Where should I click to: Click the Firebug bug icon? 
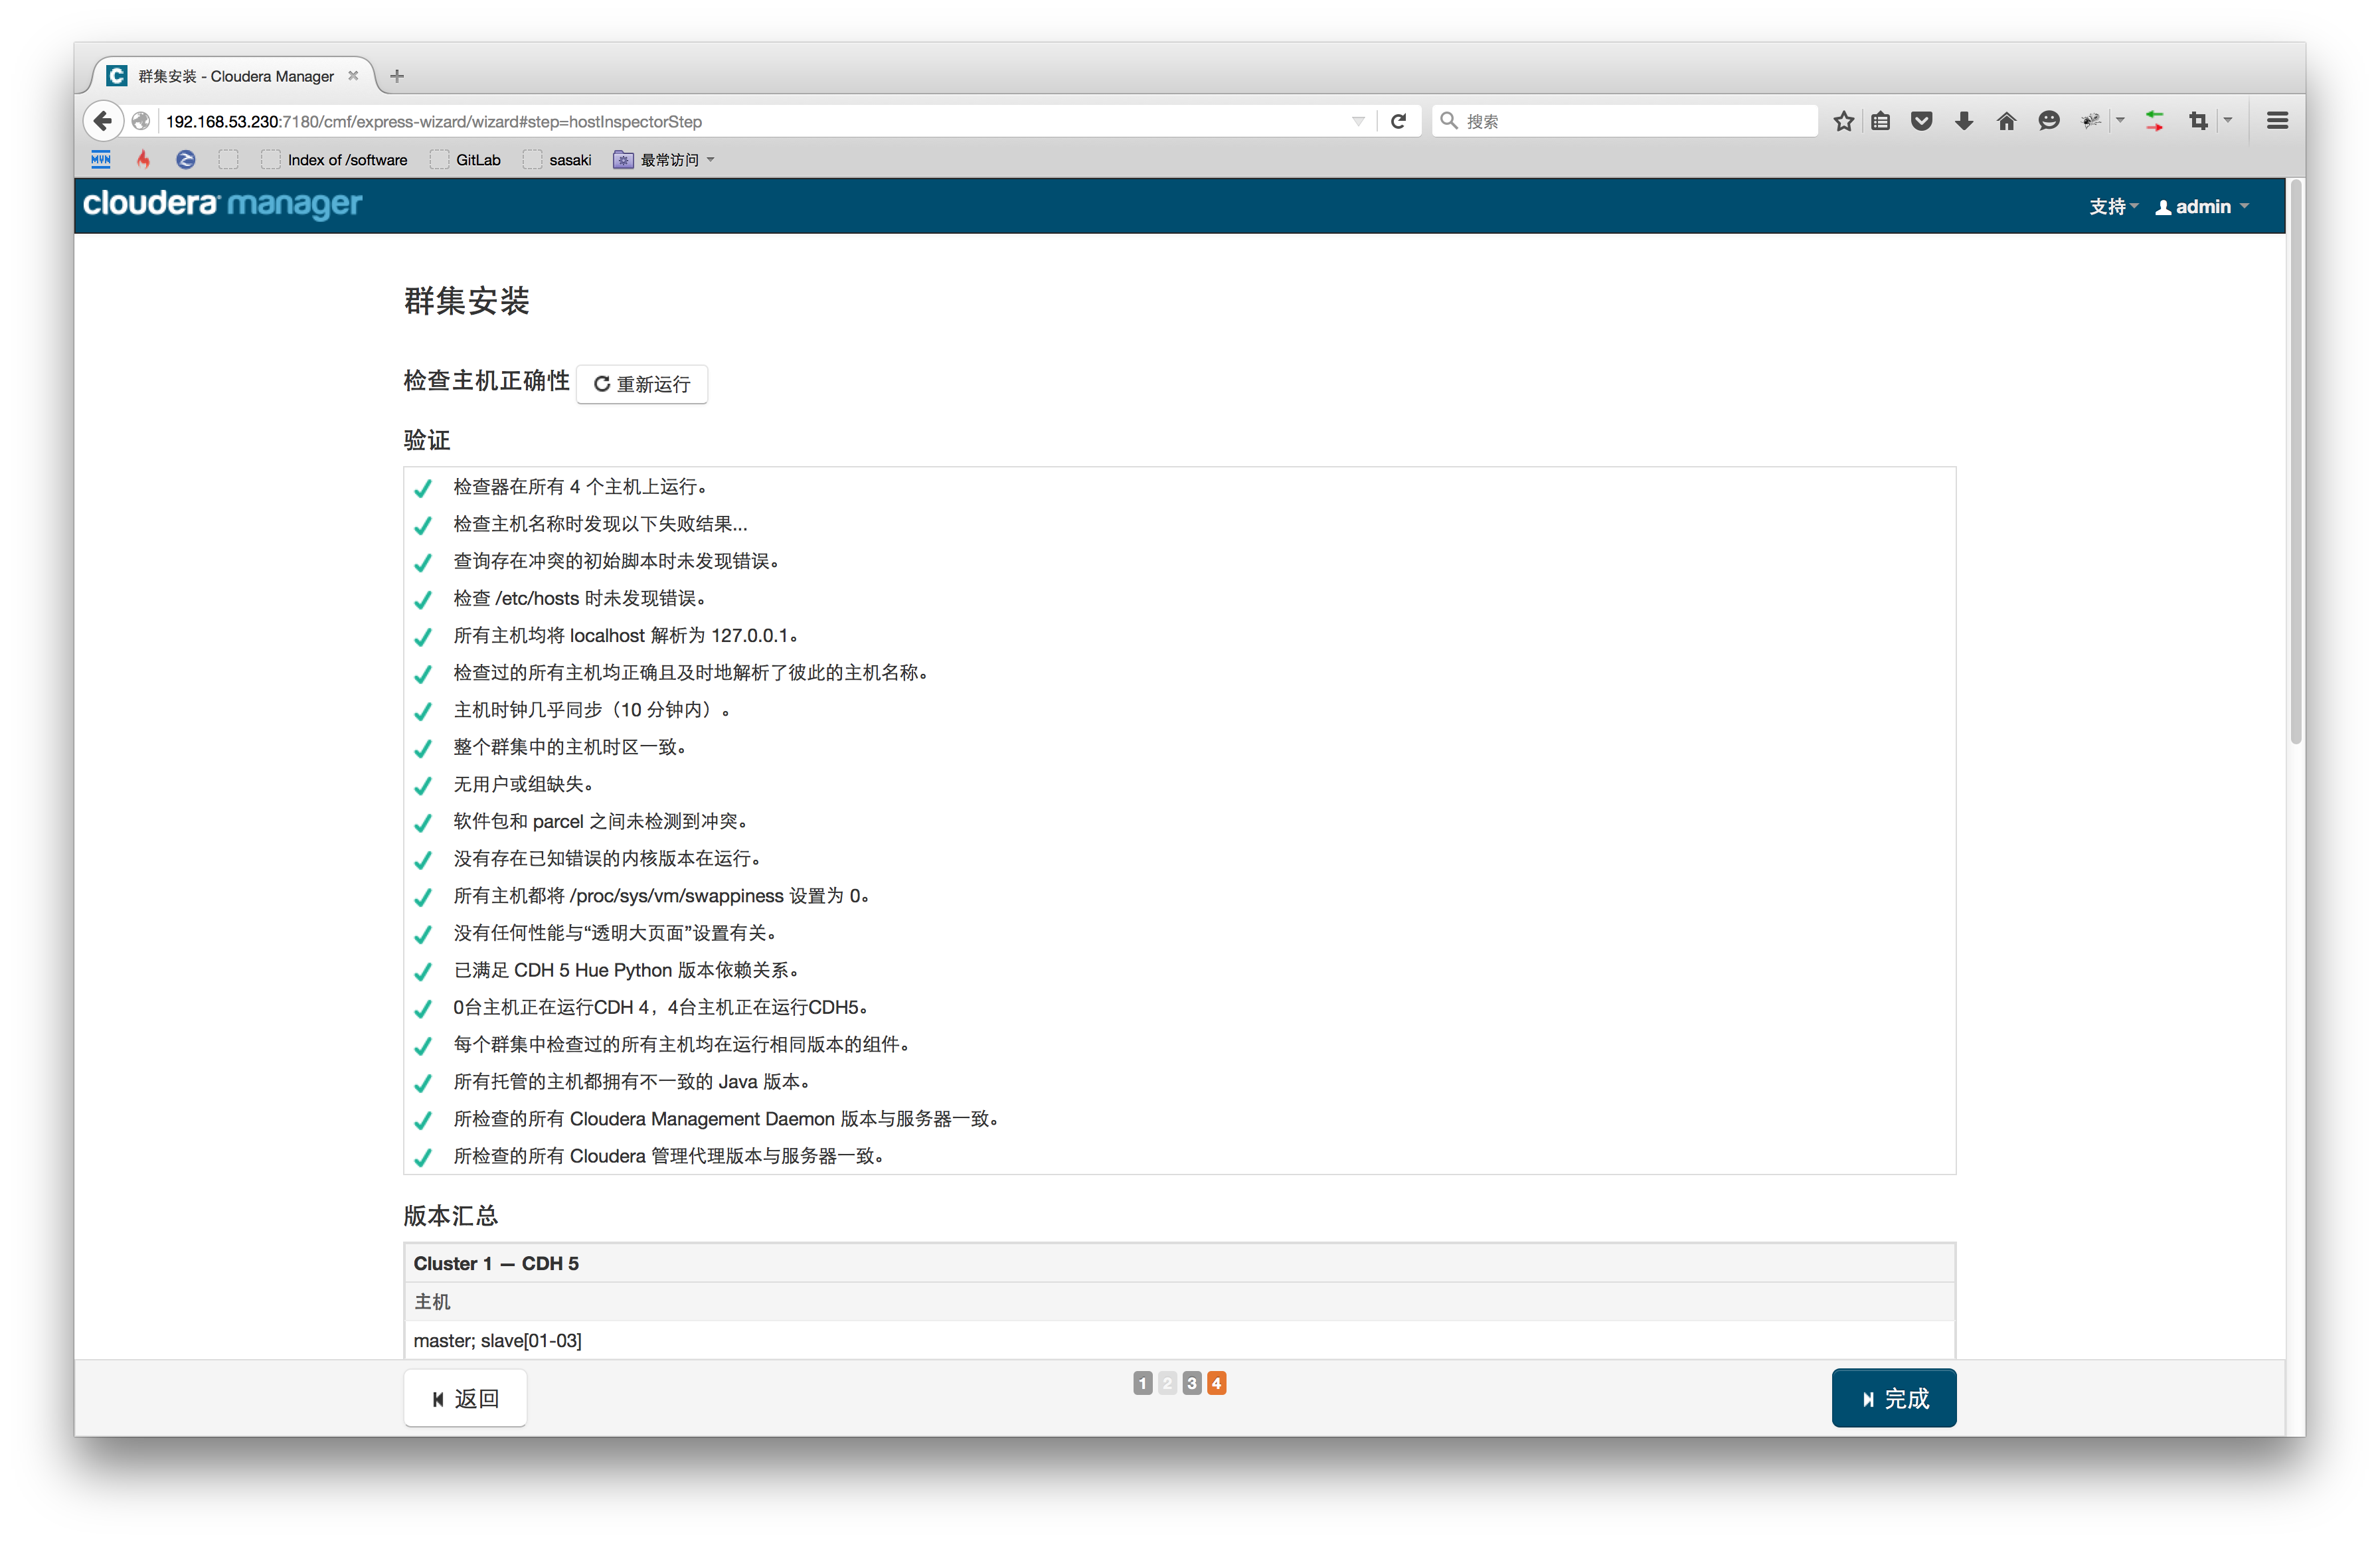2091,121
